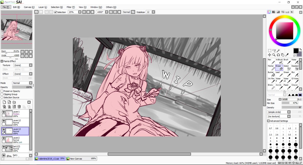Swap foreground and background colors
The width and height of the screenshot is (303, 165).
[300, 50]
